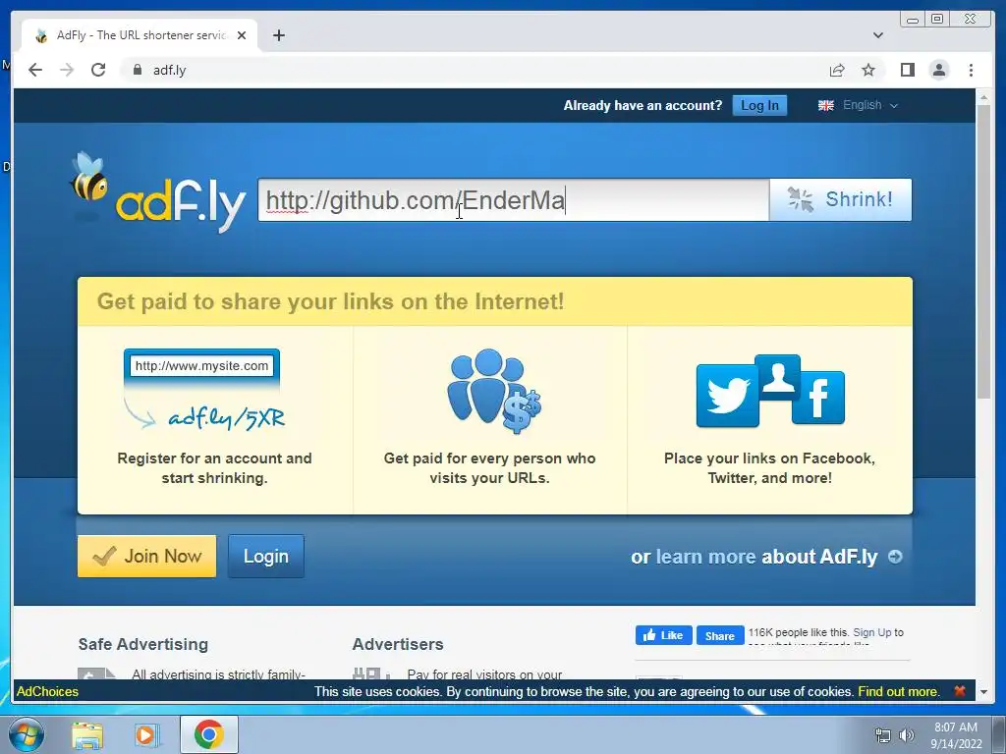The width and height of the screenshot is (1006, 754).
Task: Select the AdFly URL shortener tab
Action: [140, 35]
